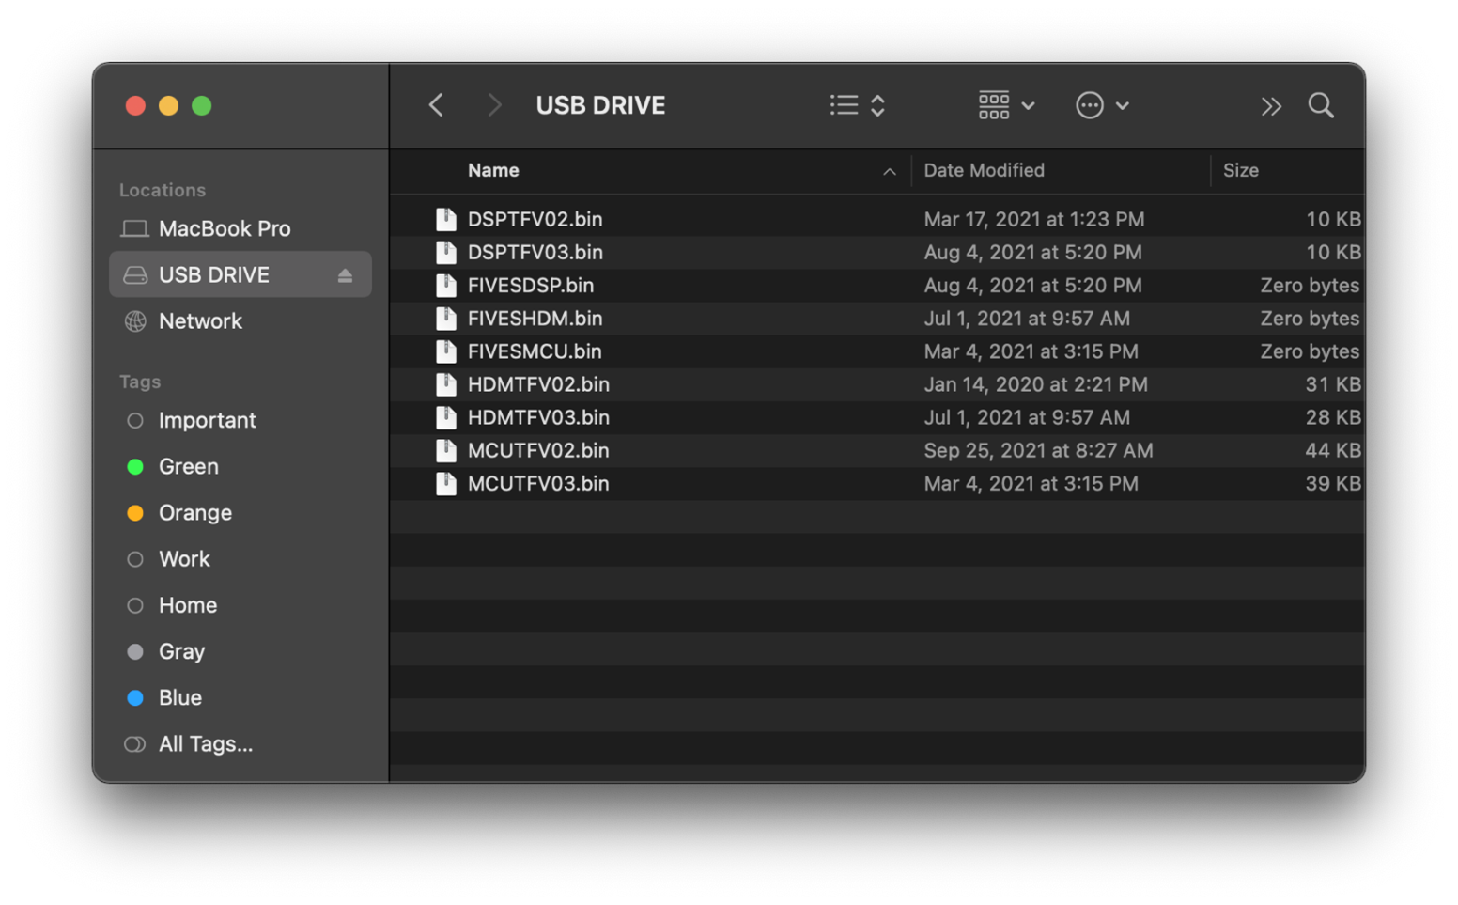Click date Sep 25, 2021 at 8:27 AM
This screenshot has width=1458, height=905.
(1038, 450)
